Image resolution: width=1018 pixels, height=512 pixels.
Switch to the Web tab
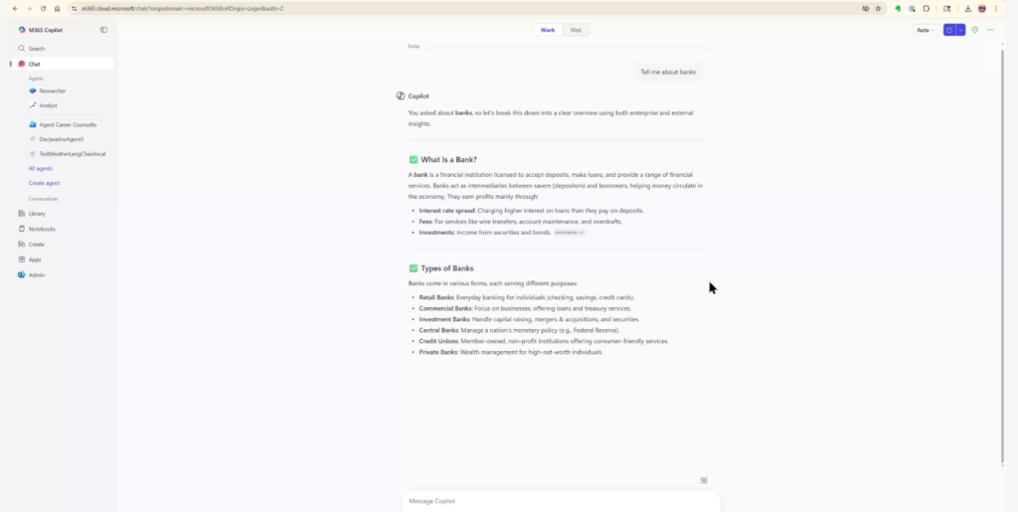point(576,30)
